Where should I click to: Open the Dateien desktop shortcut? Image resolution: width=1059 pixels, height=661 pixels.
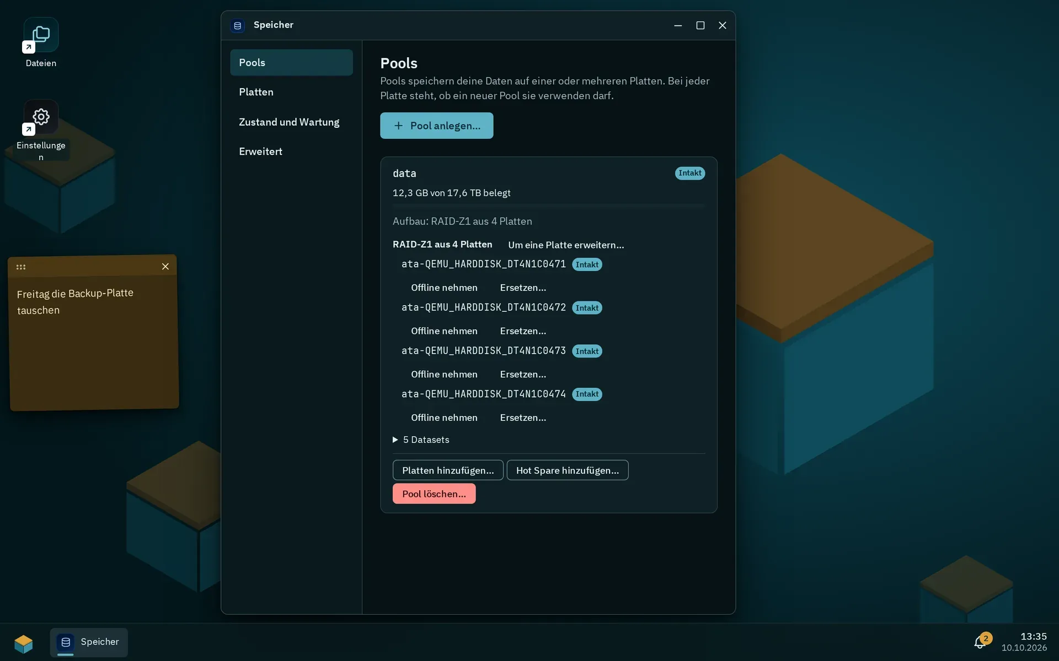41,43
